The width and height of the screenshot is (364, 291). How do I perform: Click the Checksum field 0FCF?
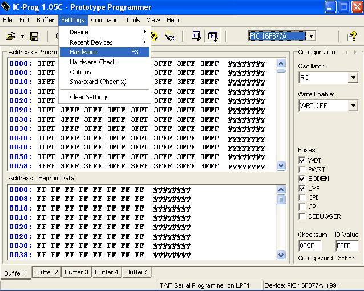click(x=310, y=245)
